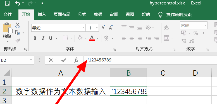
Task: Open the 视图 tab
Action: pos(130,14)
